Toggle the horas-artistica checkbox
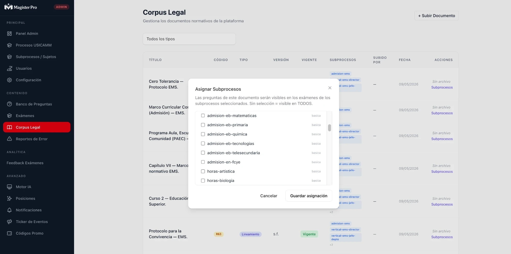The width and height of the screenshot is (511, 254). pos(203,171)
